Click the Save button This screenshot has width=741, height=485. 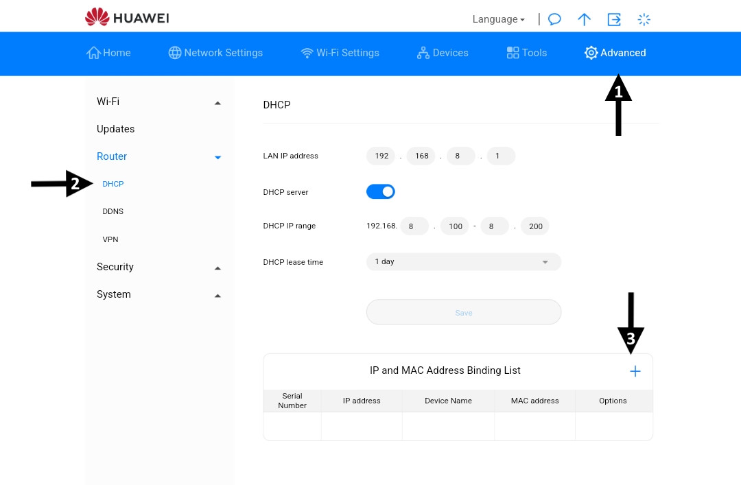(x=464, y=312)
